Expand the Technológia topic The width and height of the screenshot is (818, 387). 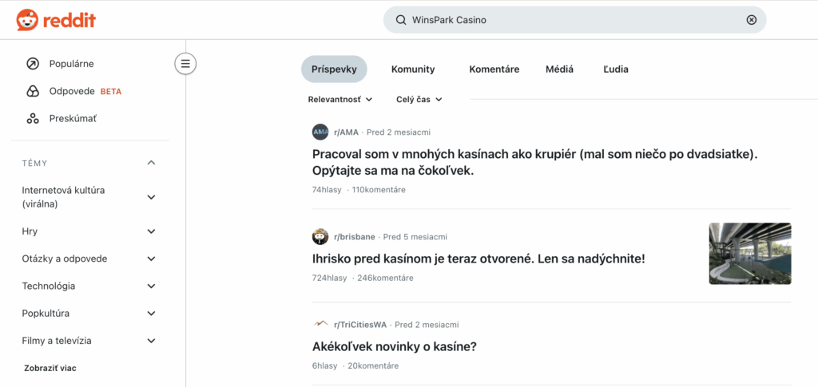[x=152, y=286]
